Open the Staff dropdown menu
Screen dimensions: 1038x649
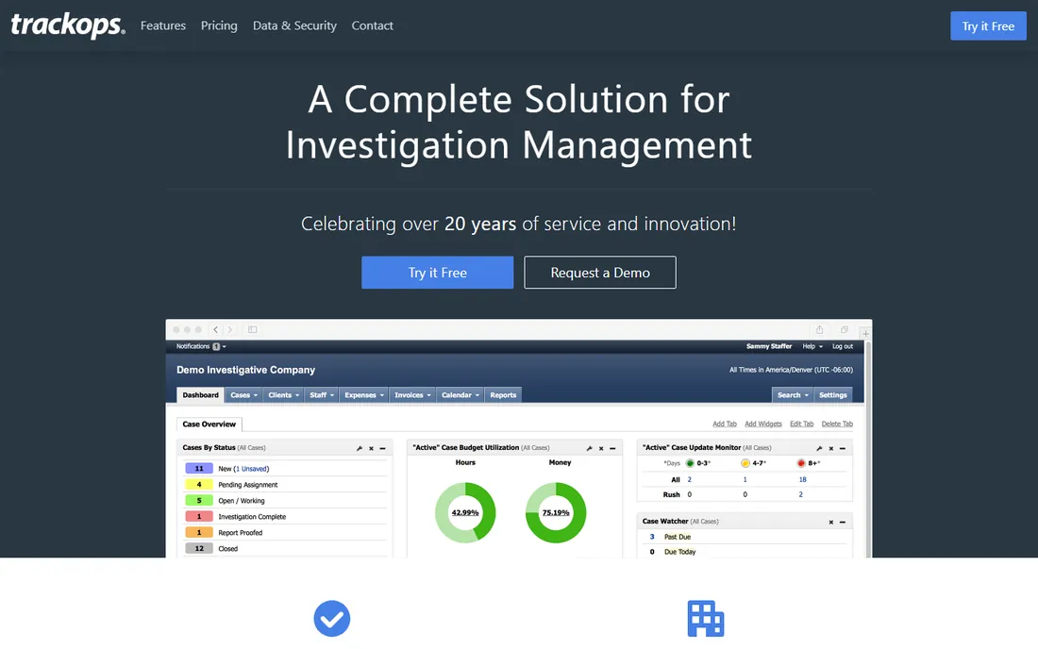pyautogui.click(x=322, y=395)
